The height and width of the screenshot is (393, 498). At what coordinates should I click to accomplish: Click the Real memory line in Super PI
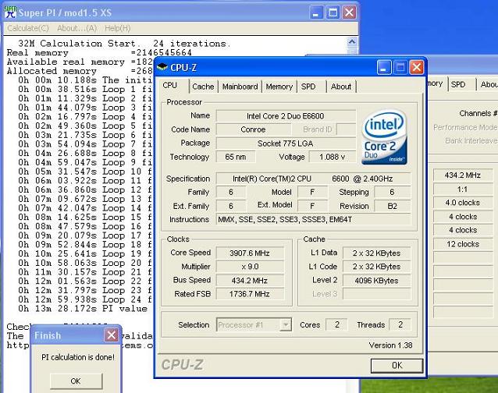(99, 53)
